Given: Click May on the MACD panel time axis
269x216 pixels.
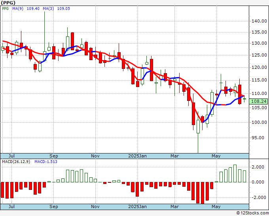Looking at the screenshot, I should pos(216,207).
